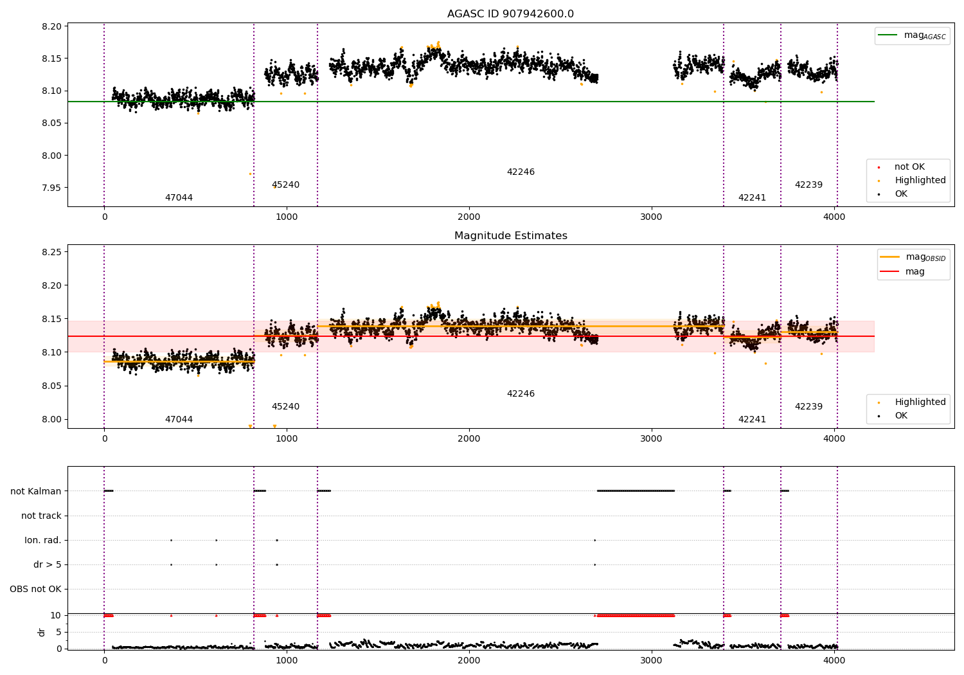Click the 'Magnitude Estimates' plot title
Screen dimensions: 964x675
coord(510,236)
